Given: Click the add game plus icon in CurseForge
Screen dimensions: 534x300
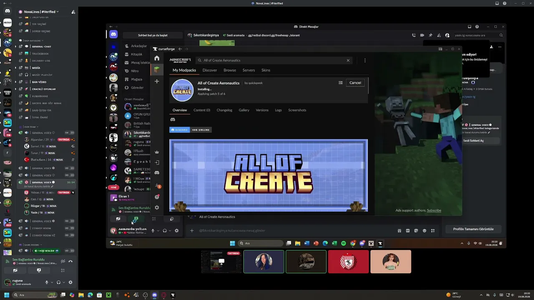Looking at the screenshot, I should pos(157,81).
